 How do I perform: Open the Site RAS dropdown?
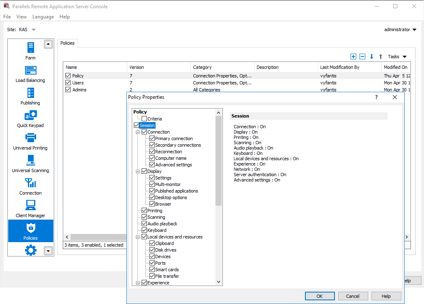34,29
